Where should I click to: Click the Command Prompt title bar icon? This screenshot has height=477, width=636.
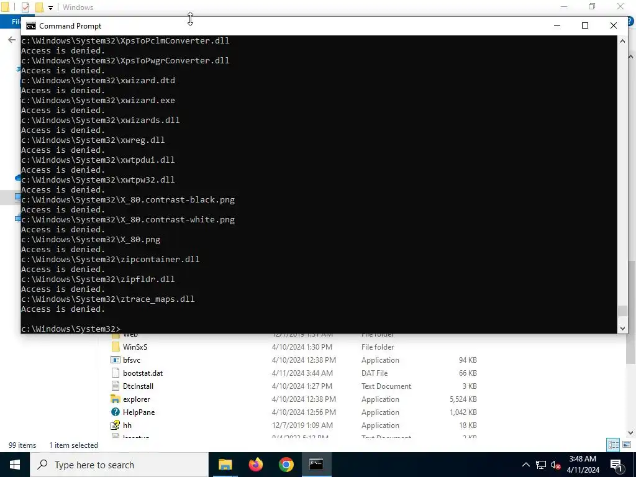(31, 26)
